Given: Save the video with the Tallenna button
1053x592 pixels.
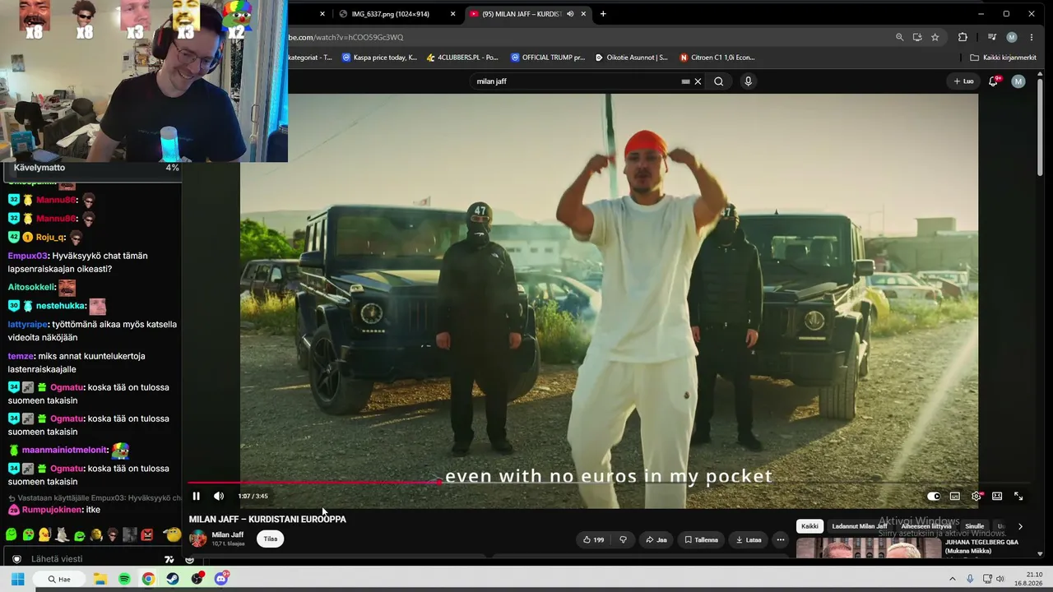Looking at the screenshot, I should tap(701, 539).
